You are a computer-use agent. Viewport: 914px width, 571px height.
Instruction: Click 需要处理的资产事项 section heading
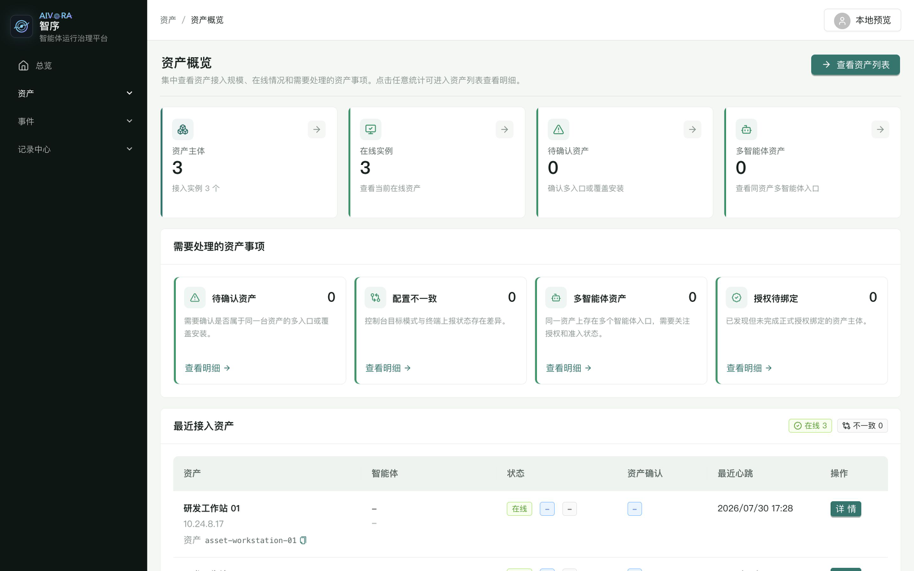[219, 246]
